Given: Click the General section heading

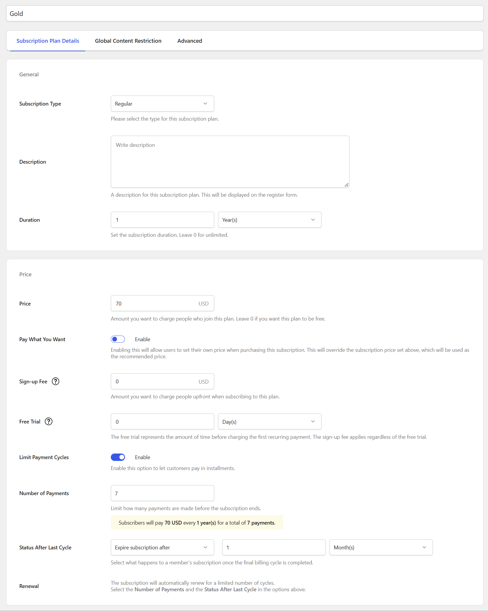Looking at the screenshot, I should tap(29, 74).
